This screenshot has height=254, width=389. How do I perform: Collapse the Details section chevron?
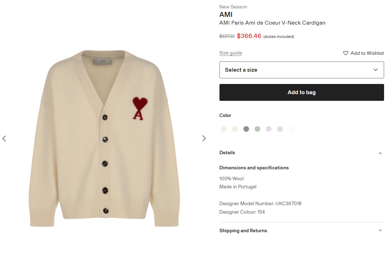coord(380,153)
